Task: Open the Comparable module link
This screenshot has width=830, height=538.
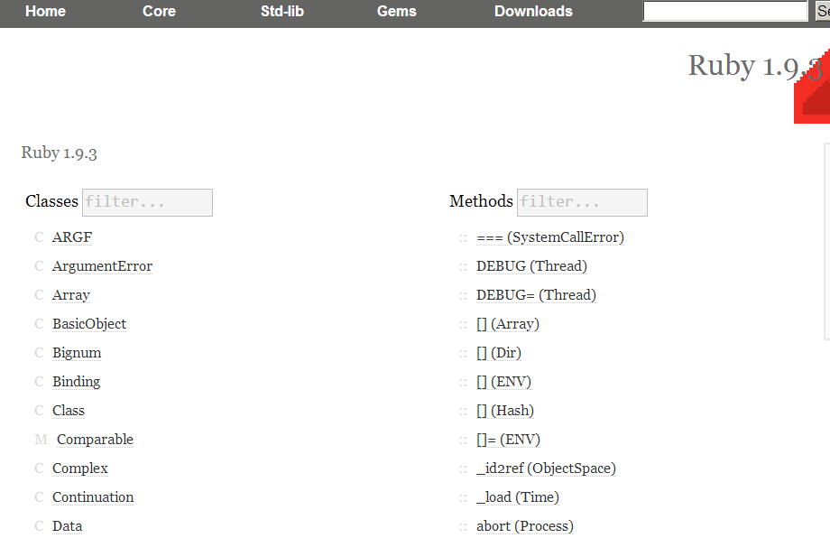Action: click(x=95, y=440)
